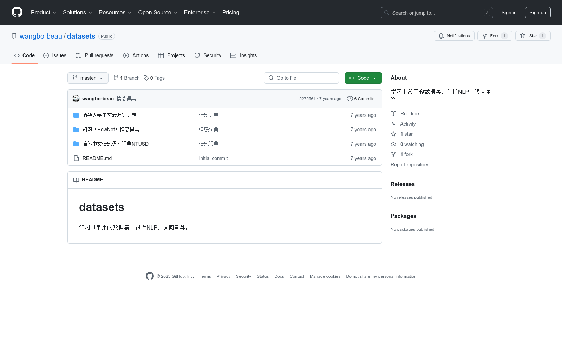This screenshot has height=351, width=562.
Task: Click the Sign up button
Action: tap(538, 13)
